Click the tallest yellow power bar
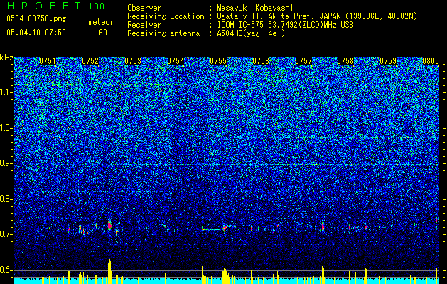447x284 pixels. [x=109, y=271]
